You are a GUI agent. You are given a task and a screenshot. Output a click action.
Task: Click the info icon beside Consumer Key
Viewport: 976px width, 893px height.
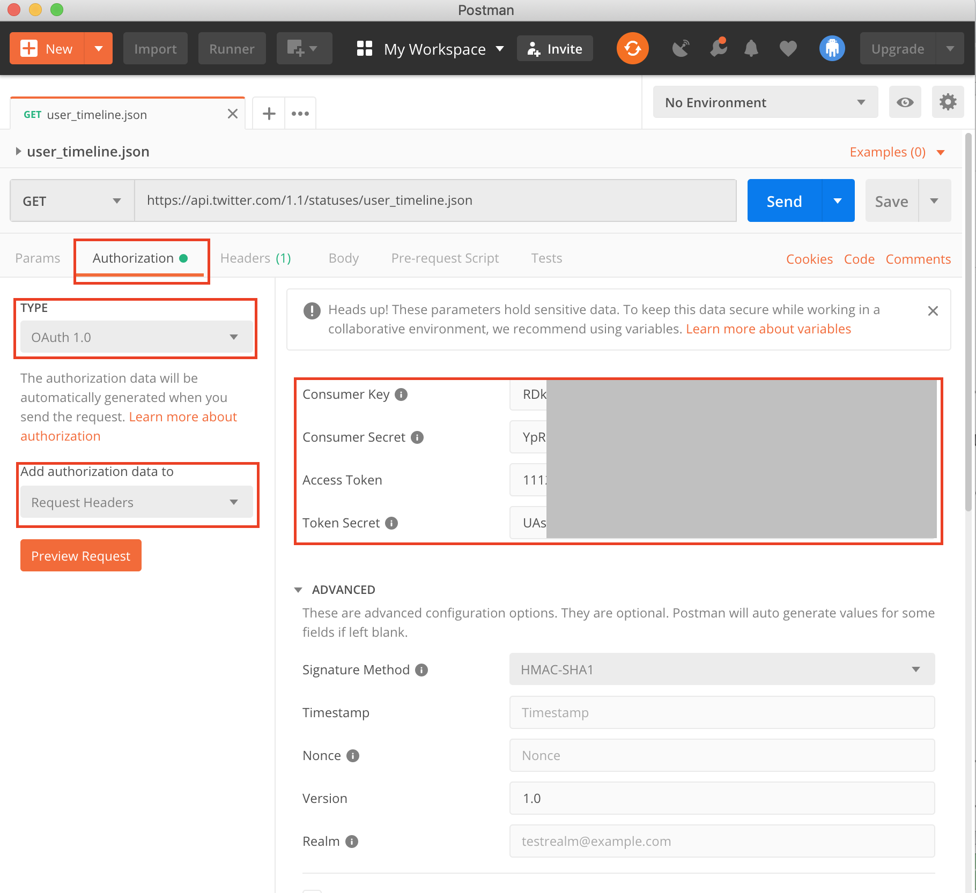(x=400, y=395)
